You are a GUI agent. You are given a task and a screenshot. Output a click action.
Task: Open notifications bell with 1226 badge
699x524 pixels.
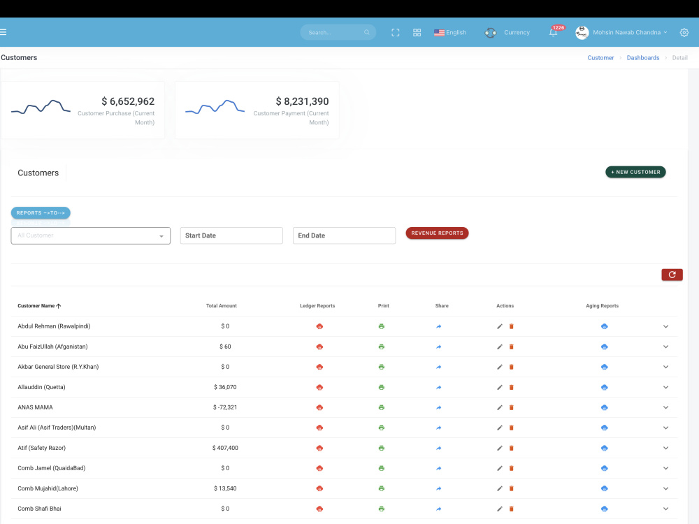click(553, 33)
